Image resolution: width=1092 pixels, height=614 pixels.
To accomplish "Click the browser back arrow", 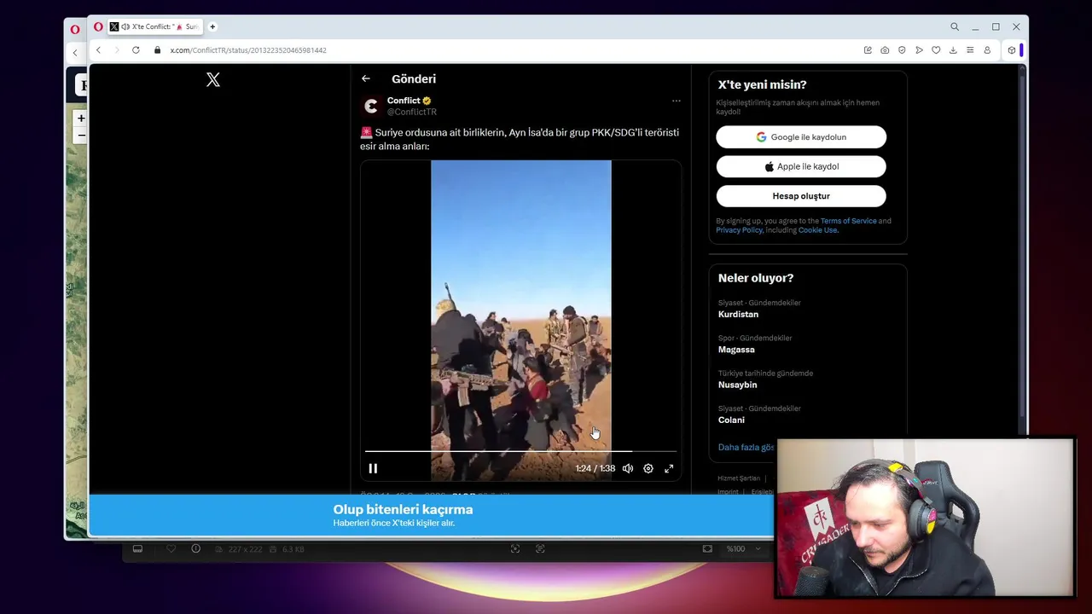I will pyautogui.click(x=98, y=50).
